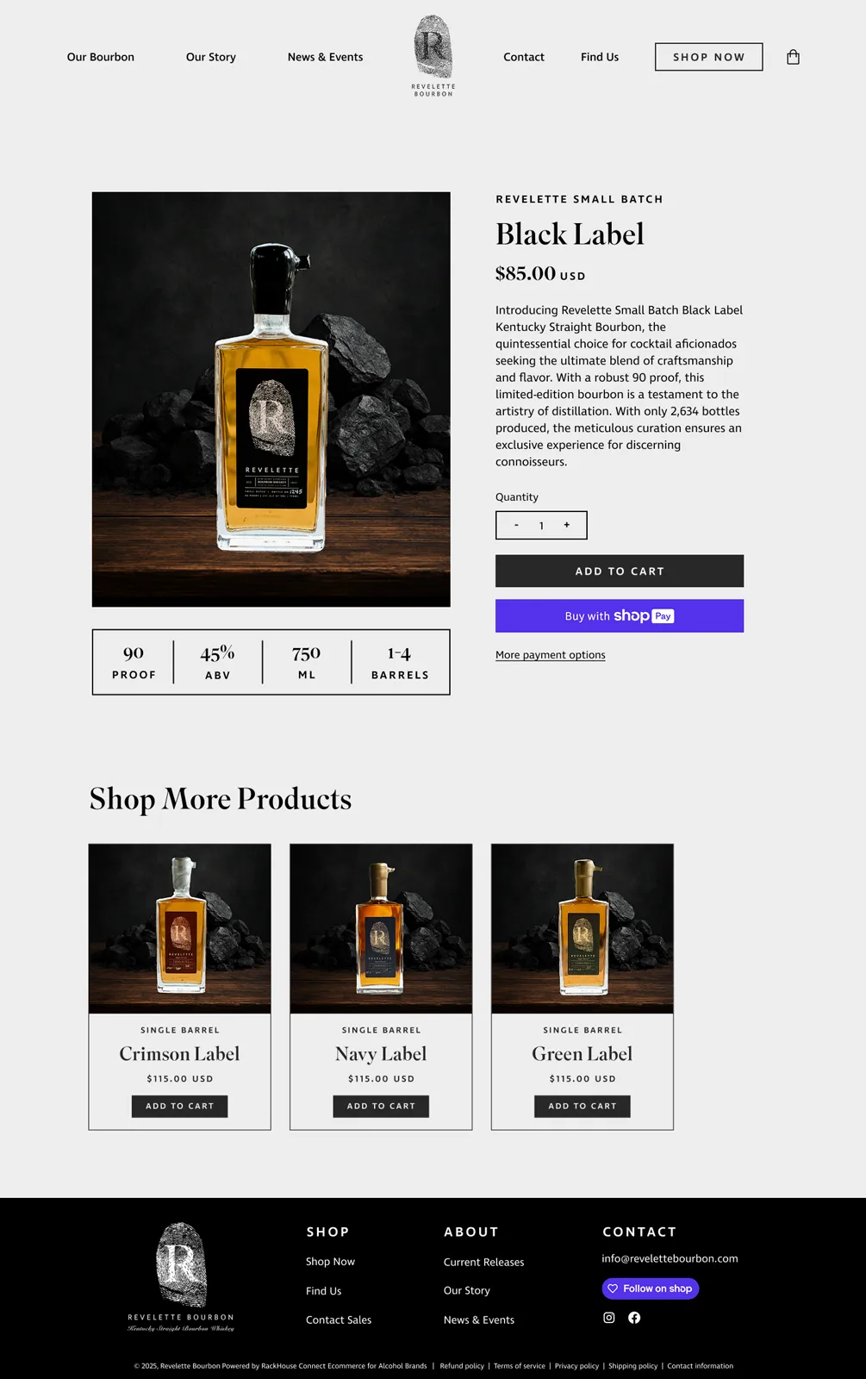Open the Privacy policy footer link
This screenshot has height=1379, width=866.
click(576, 1365)
